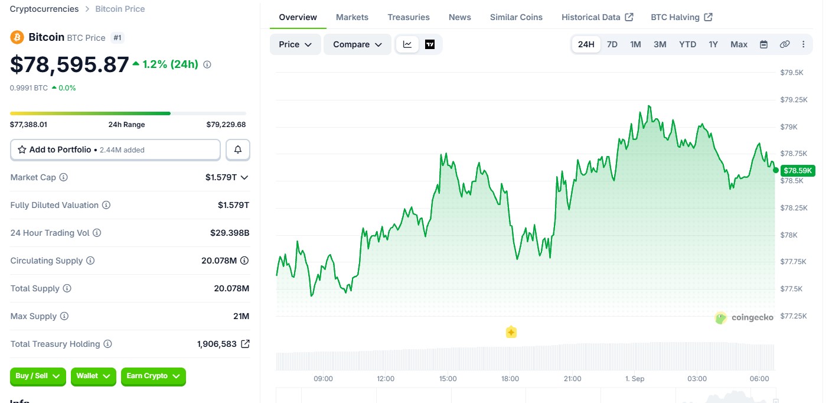Open chart more options menu

tap(803, 44)
